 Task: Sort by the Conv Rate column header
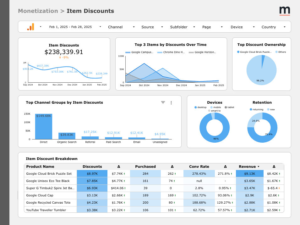199,167
